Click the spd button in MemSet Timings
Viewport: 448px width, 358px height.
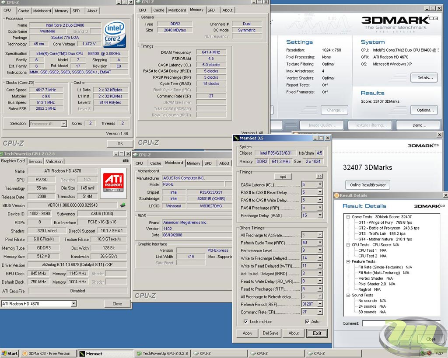click(x=283, y=177)
